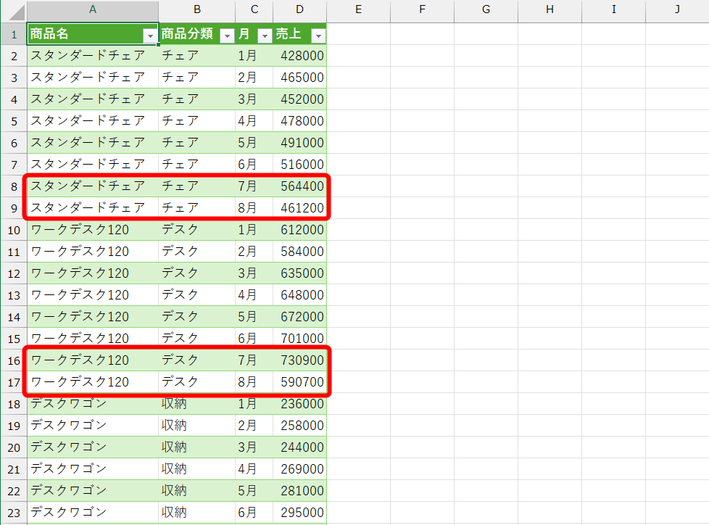Select row 8 header
The width and height of the screenshot is (709, 525).
(x=14, y=186)
